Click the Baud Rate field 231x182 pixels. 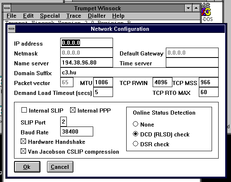click(x=77, y=131)
